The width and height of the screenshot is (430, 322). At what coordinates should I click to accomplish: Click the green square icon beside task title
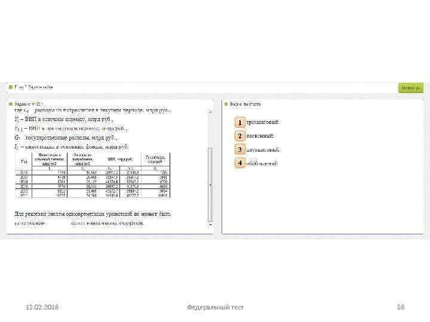(x=11, y=104)
